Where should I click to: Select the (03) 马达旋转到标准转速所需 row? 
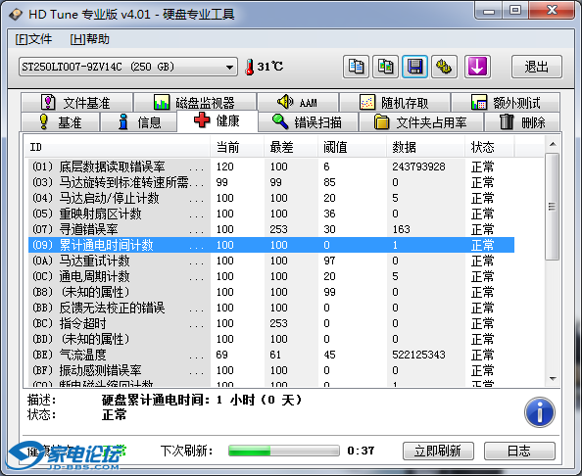[x=271, y=182]
